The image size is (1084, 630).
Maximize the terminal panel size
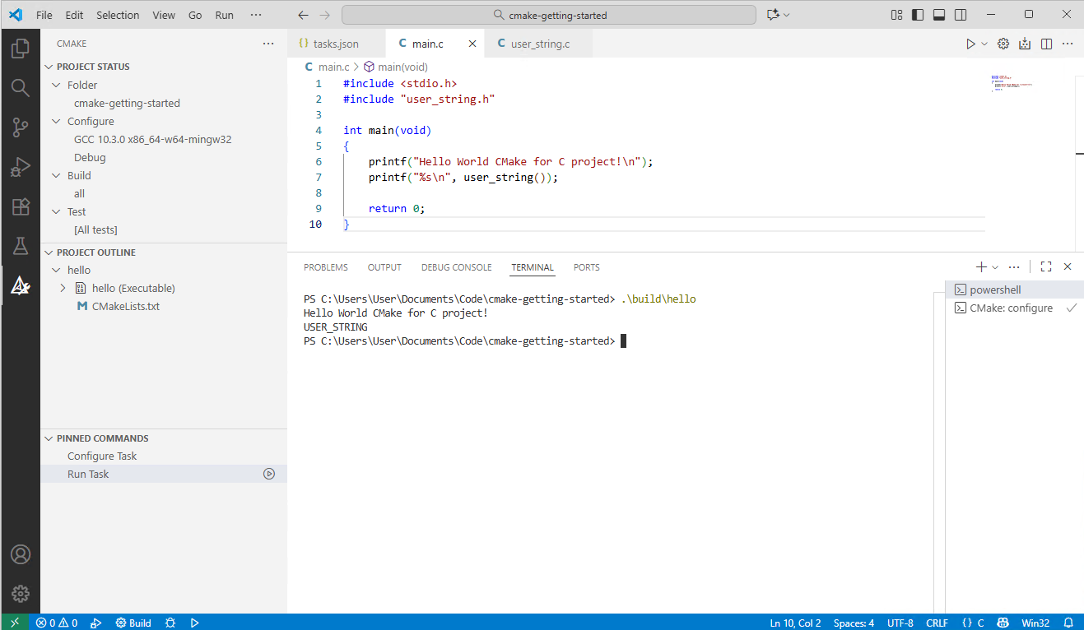pyautogui.click(x=1046, y=266)
